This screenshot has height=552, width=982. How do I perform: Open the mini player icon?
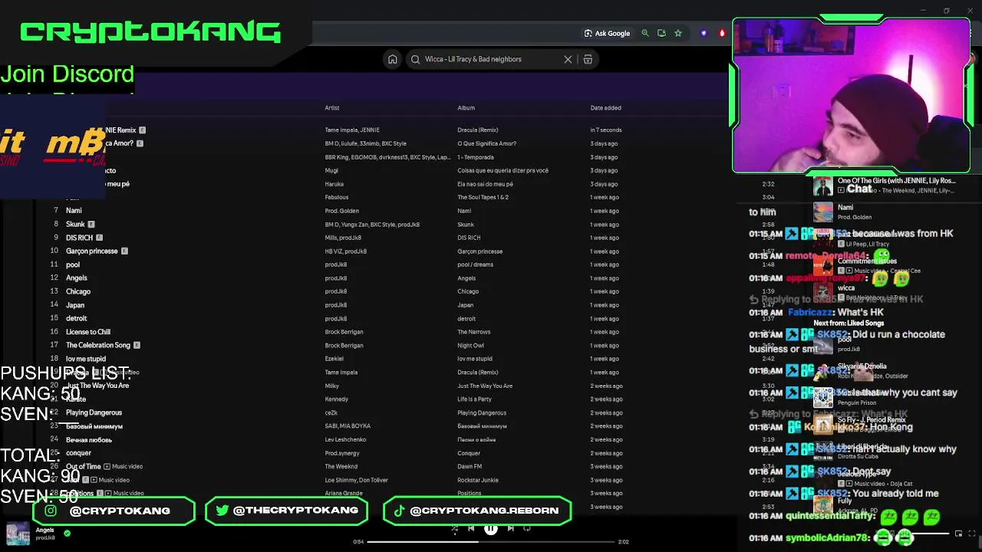958,534
